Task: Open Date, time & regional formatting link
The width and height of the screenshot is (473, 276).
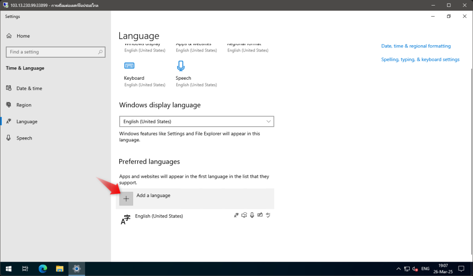Action: [x=416, y=46]
